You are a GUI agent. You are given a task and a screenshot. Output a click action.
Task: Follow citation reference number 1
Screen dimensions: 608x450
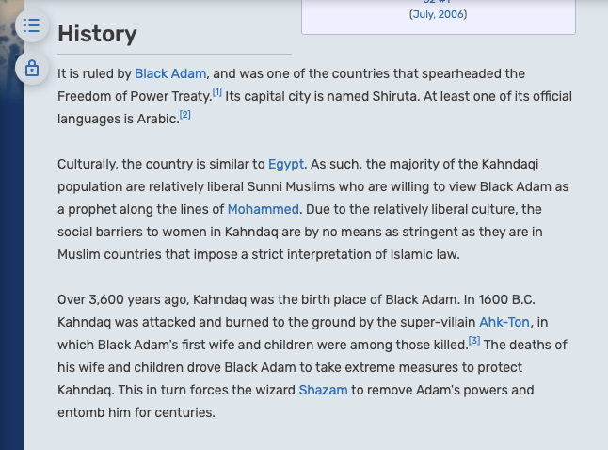click(217, 92)
